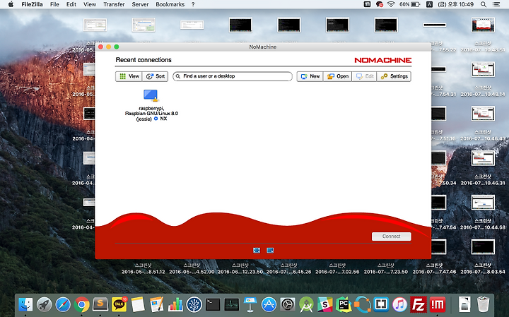
Task: Create a New connection
Action: pyautogui.click(x=310, y=76)
